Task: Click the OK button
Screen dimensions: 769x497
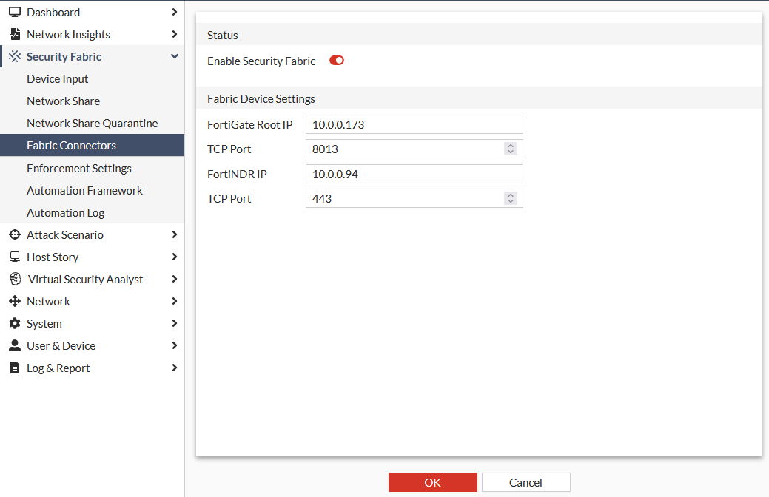Action: click(432, 482)
